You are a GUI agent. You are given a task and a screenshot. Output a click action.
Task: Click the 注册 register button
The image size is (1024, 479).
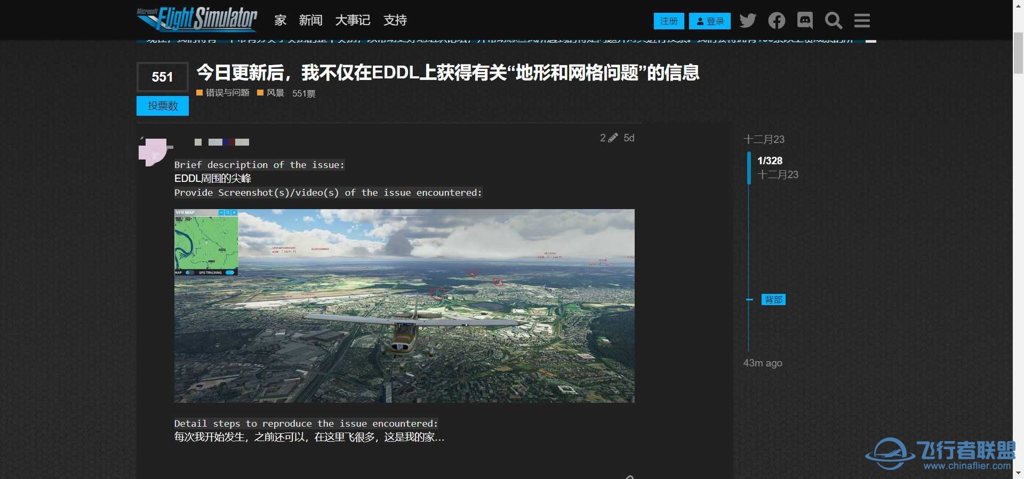[x=669, y=21]
